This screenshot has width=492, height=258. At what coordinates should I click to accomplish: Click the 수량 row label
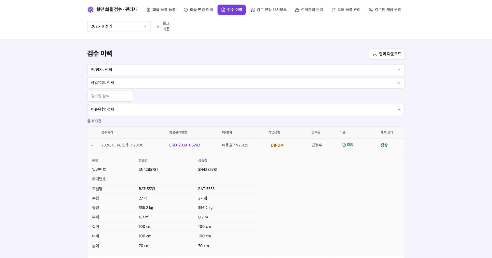[95, 198]
